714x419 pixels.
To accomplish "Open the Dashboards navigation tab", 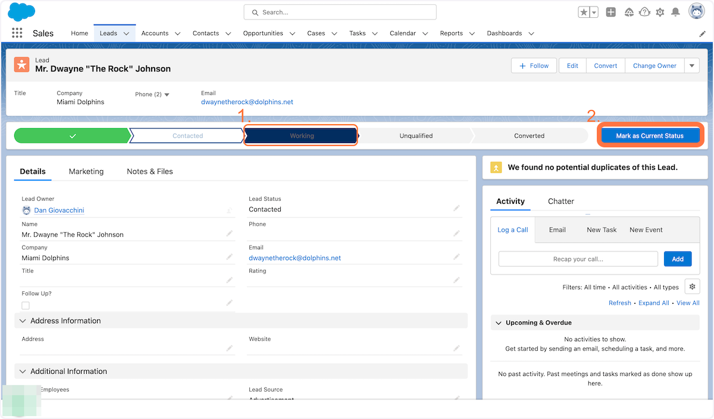I will 504,33.
